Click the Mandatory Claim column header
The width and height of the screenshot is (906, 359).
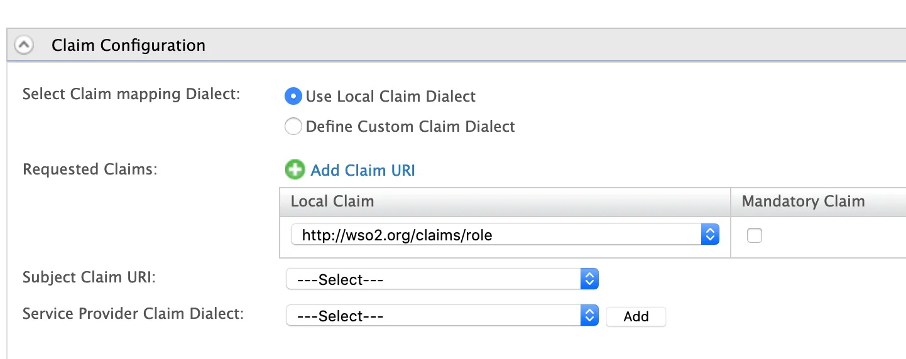(x=803, y=201)
